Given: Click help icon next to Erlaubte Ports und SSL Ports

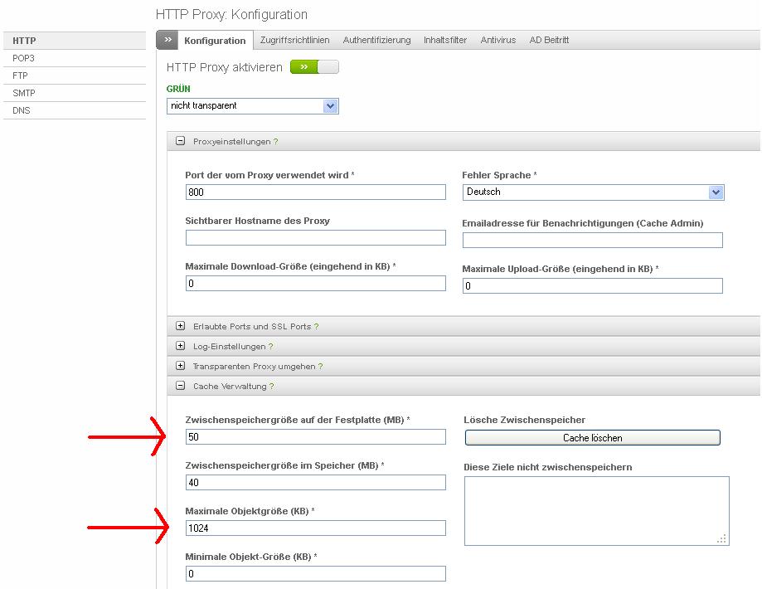Looking at the screenshot, I should 316,327.
